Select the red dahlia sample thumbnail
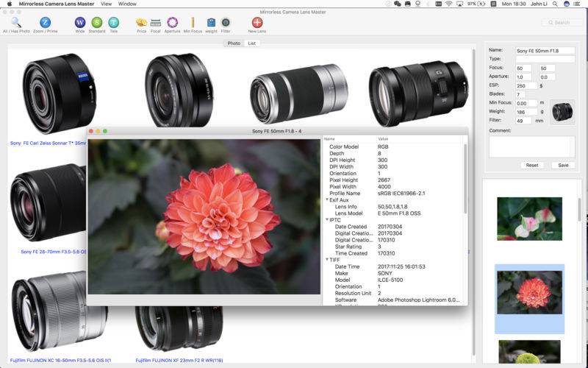Screen dimensions: 588x368 point(529,292)
